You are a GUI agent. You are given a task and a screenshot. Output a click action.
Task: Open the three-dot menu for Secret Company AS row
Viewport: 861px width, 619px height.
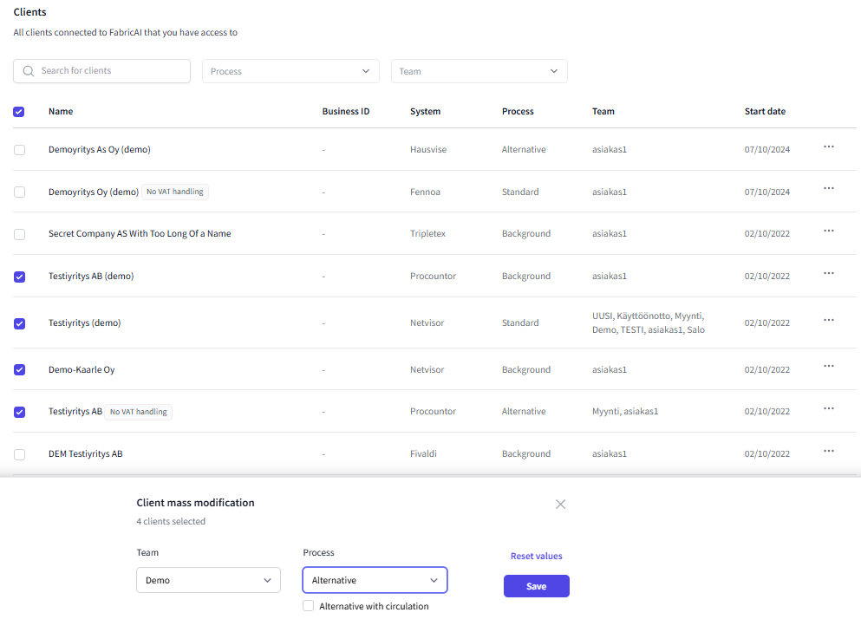[828, 231]
